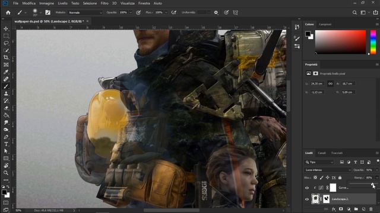Select the Pen tool
Viewport: 380px width, 213px height.
click(x=6, y=137)
